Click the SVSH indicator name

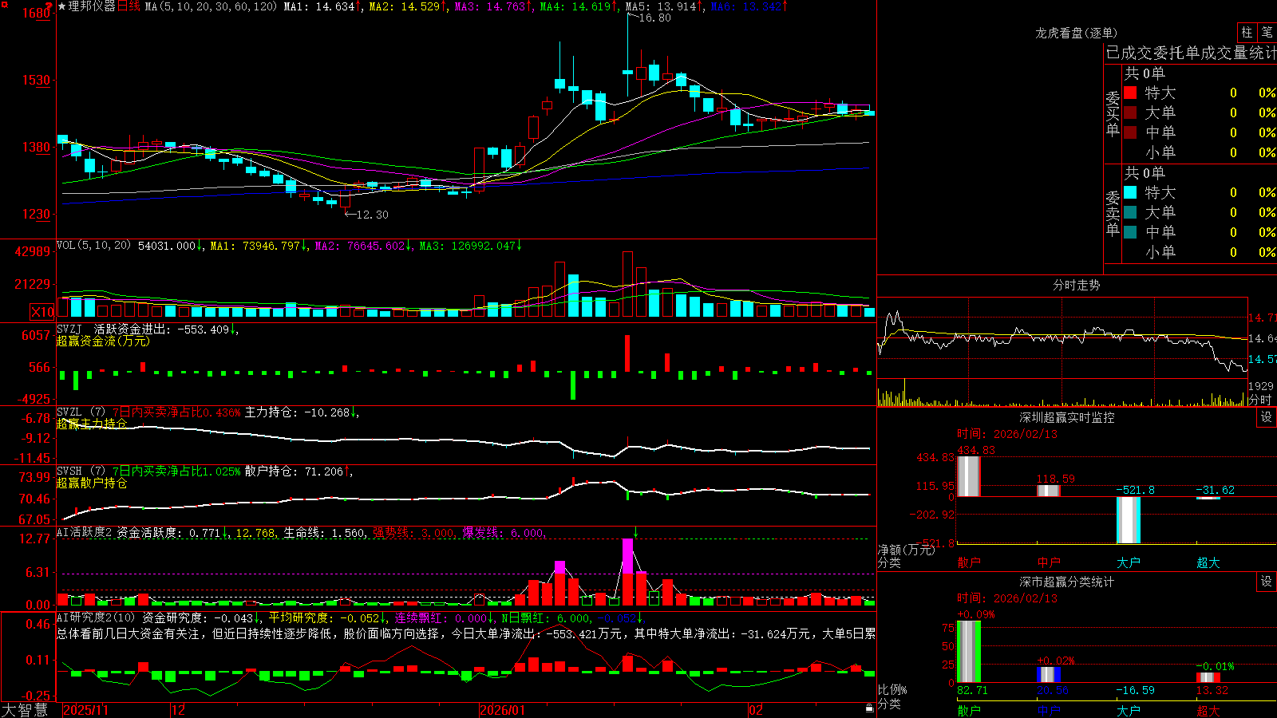click(69, 471)
